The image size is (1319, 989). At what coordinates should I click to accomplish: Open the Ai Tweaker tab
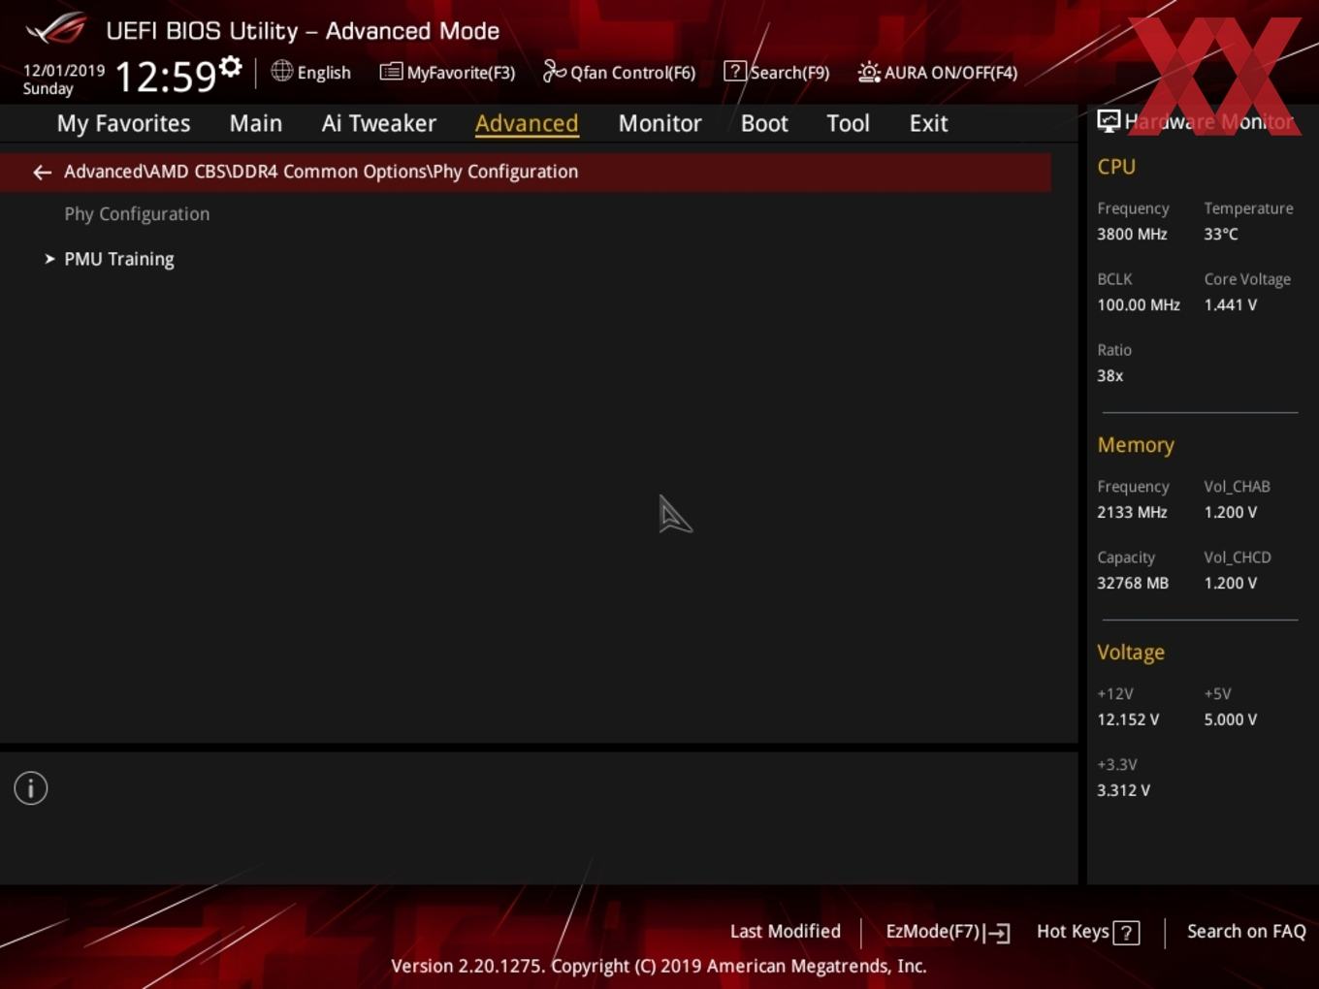point(378,123)
